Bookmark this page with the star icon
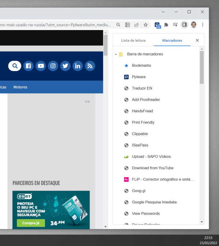Screen dimensions: 219x246 pos(146,25)
